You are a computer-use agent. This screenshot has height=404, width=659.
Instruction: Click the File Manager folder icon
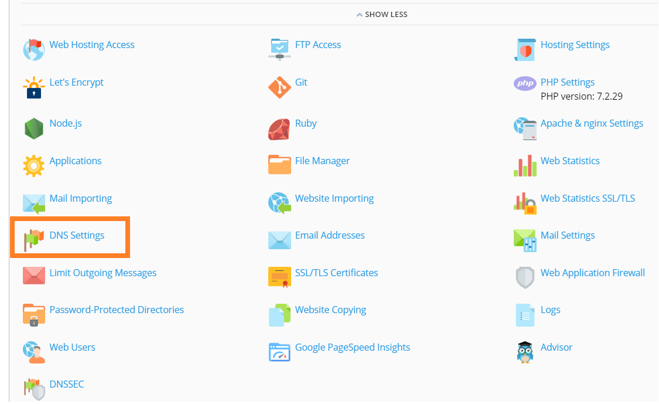tap(279, 165)
